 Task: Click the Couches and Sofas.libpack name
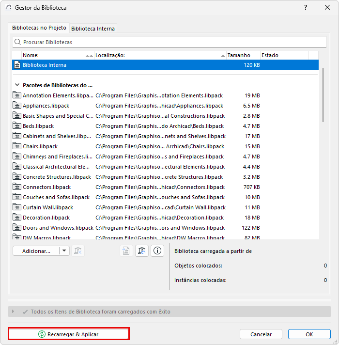56,197
